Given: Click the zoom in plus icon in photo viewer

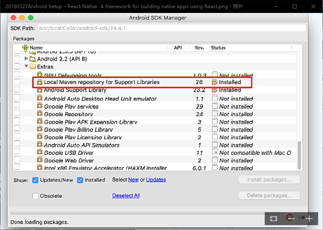Looking at the screenshot, I should 309,218.
